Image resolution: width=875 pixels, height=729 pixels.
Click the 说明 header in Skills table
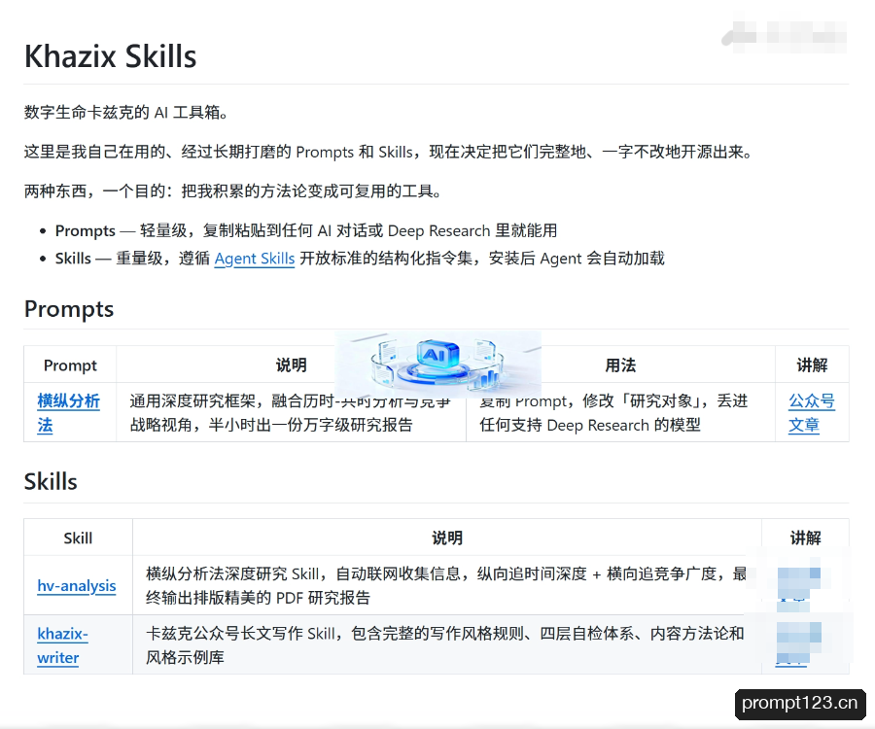447,538
